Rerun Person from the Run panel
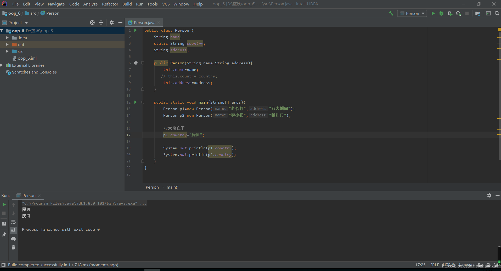501x271 pixels. 4,205
